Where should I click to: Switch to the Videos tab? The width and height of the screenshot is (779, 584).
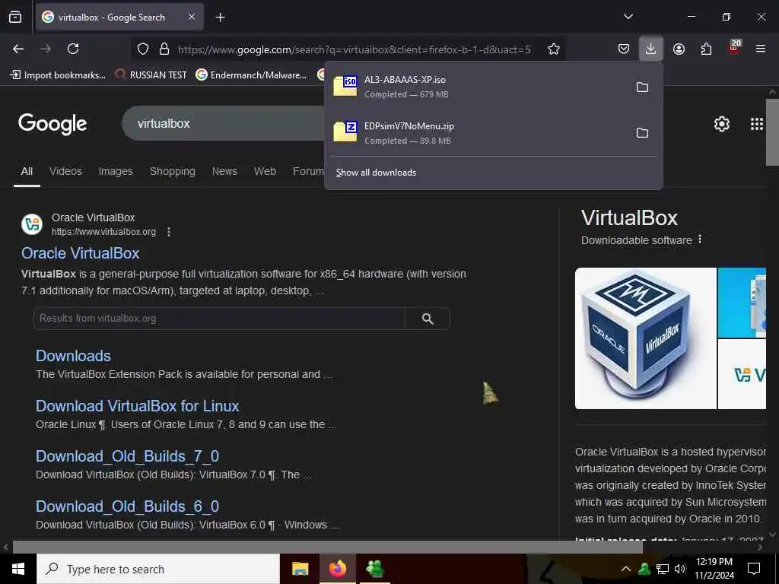65,171
